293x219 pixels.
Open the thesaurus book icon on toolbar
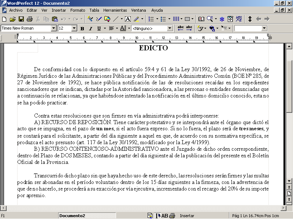click(201, 18)
